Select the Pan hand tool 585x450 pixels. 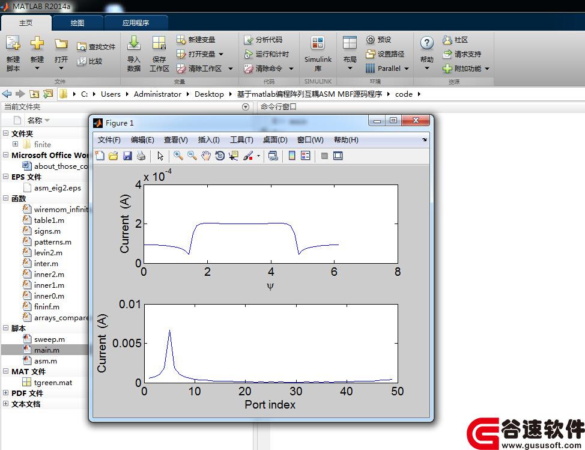click(206, 156)
